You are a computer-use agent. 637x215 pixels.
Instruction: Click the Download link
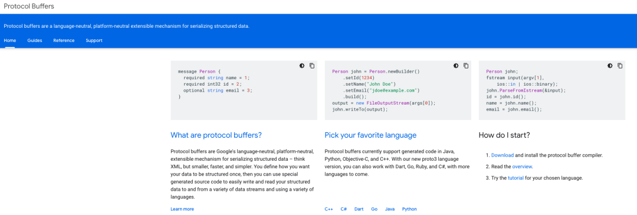pyautogui.click(x=503, y=155)
